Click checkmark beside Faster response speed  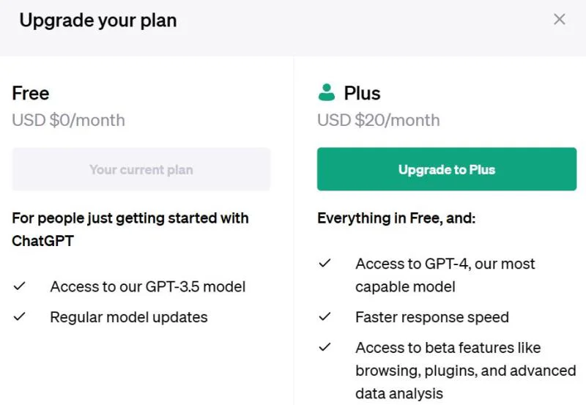click(x=324, y=316)
